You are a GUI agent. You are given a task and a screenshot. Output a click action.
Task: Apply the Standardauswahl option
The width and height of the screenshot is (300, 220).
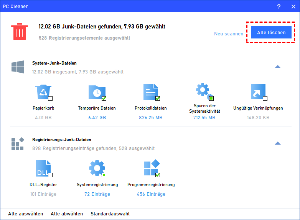coord(110,214)
